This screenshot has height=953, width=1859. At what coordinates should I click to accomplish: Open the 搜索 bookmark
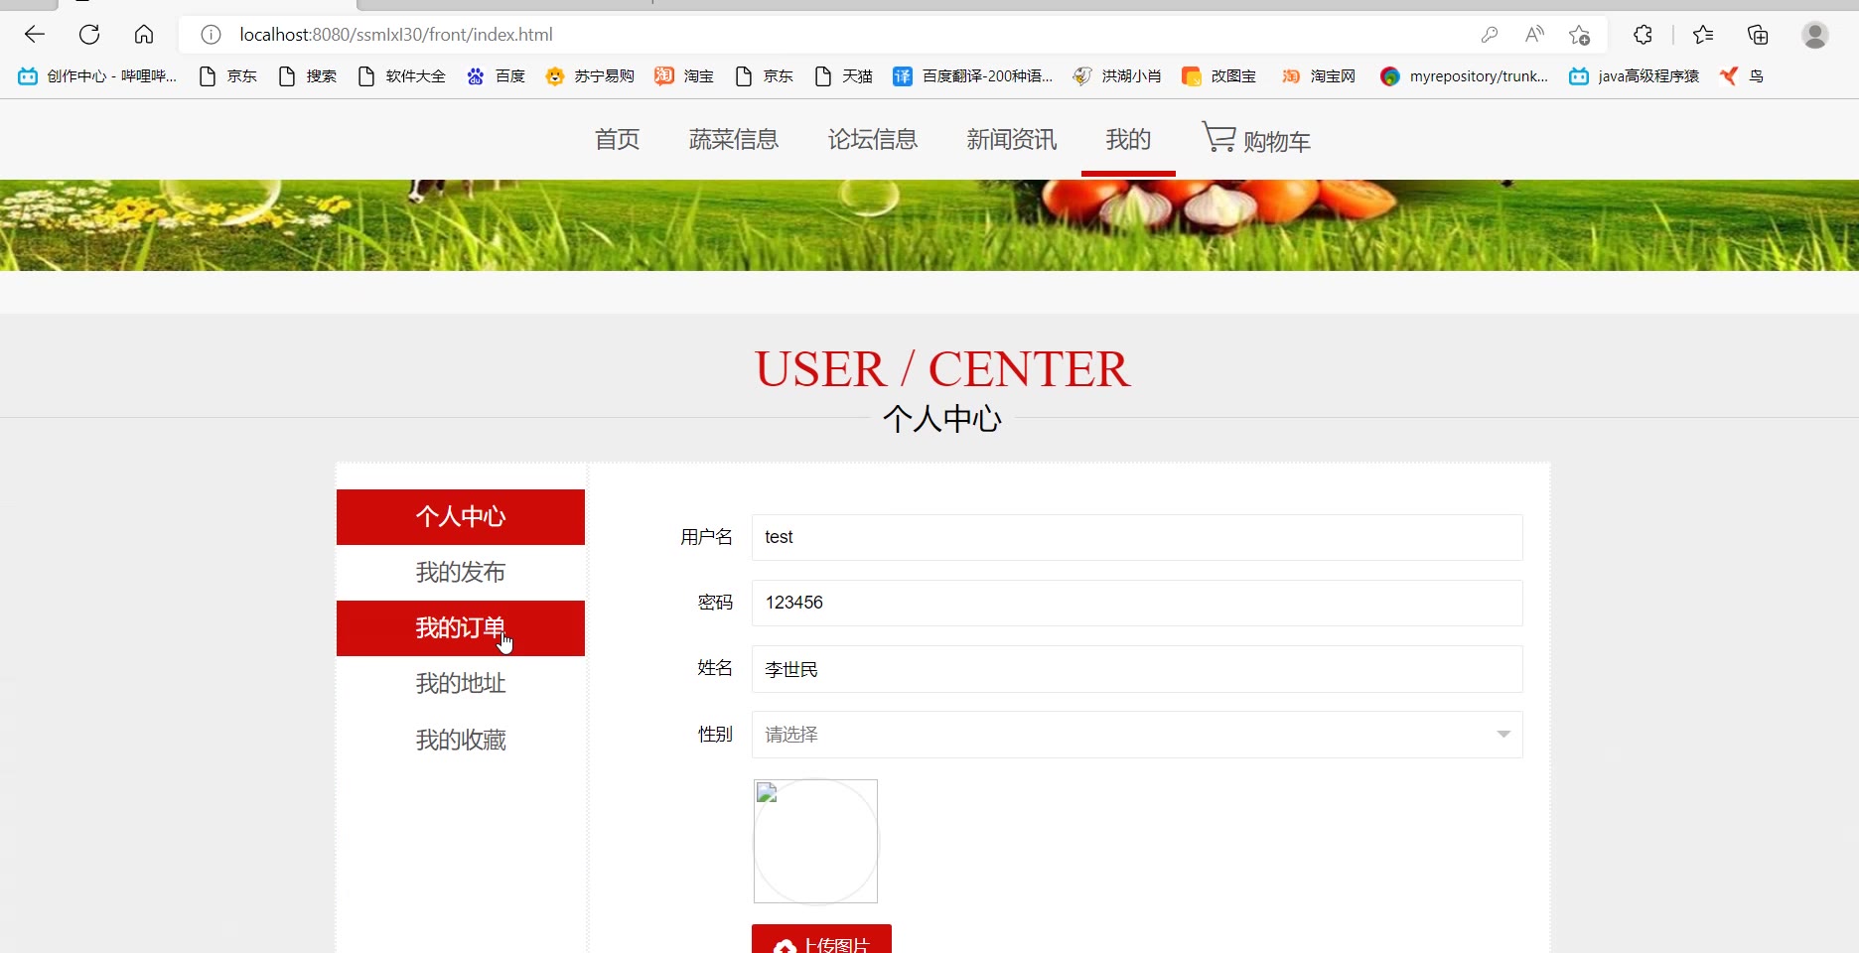point(308,76)
